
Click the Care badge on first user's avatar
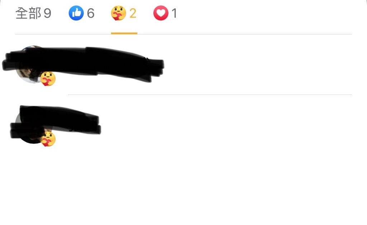[x=48, y=79]
